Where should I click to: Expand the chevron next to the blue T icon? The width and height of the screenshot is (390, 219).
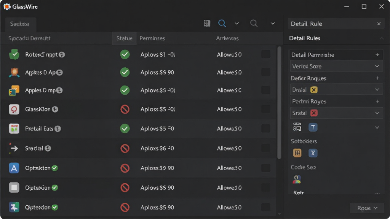(x=377, y=127)
